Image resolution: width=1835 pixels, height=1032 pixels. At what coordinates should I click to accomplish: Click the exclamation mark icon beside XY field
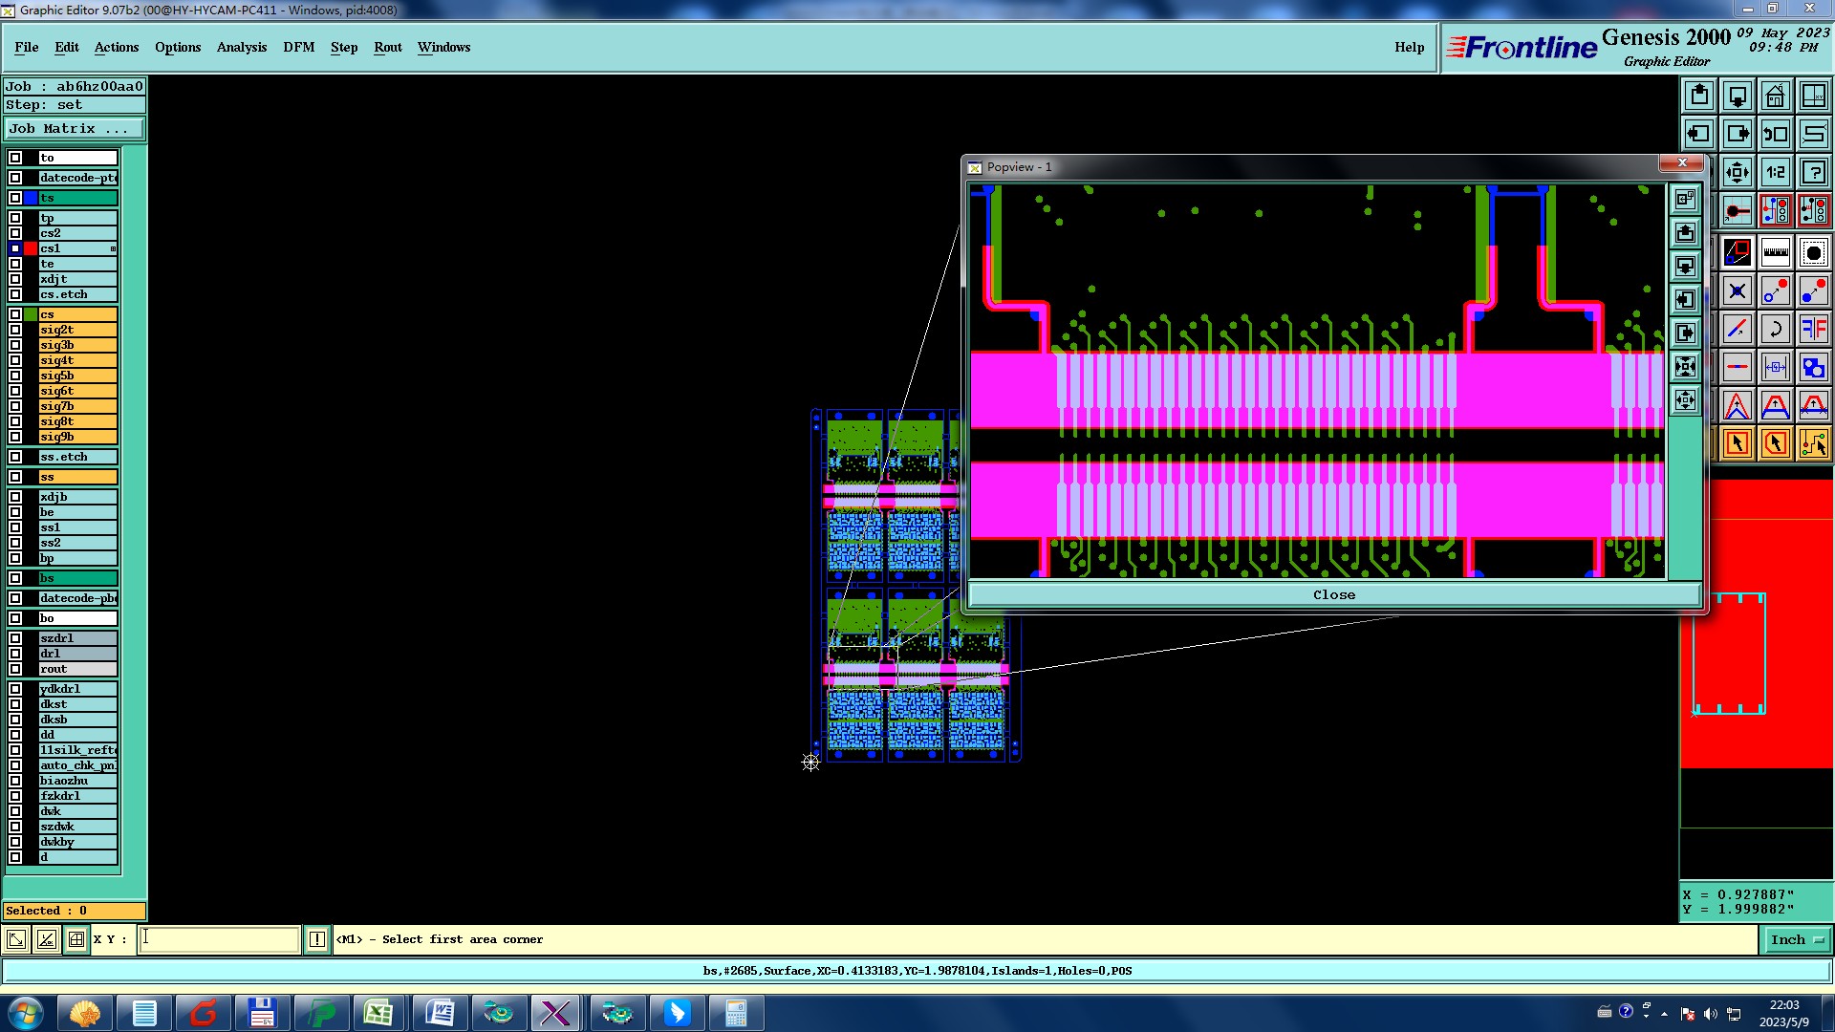coord(317,939)
